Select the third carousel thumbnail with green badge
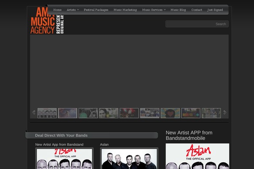 [88, 113]
